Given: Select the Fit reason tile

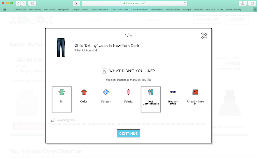Looking at the screenshot, I should click(x=61, y=99).
